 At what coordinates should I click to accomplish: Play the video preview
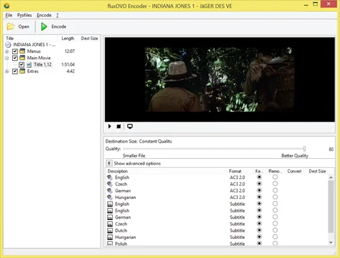109,126
